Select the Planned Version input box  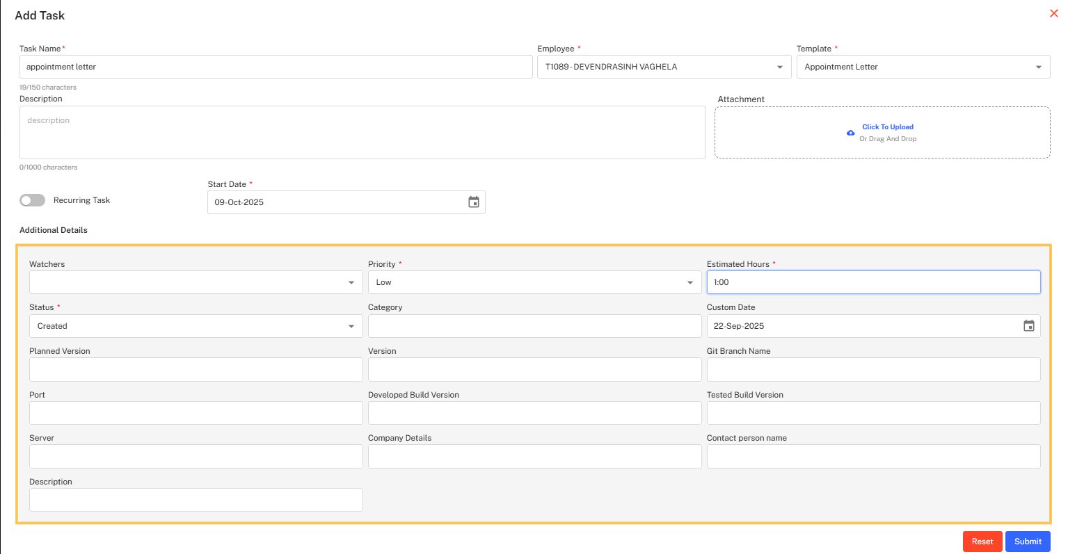196,370
